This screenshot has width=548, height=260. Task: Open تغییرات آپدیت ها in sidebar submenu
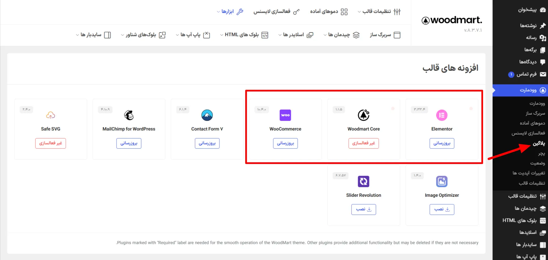click(x=529, y=173)
